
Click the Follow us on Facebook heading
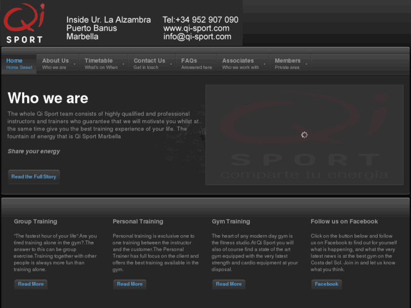click(344, 222)
